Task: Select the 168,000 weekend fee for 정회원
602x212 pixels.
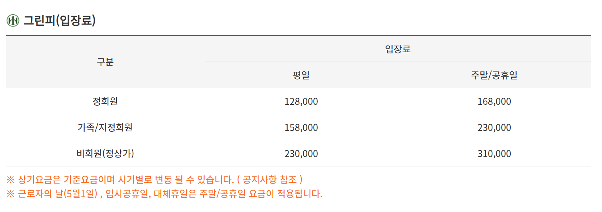Action: click(494, 102)
